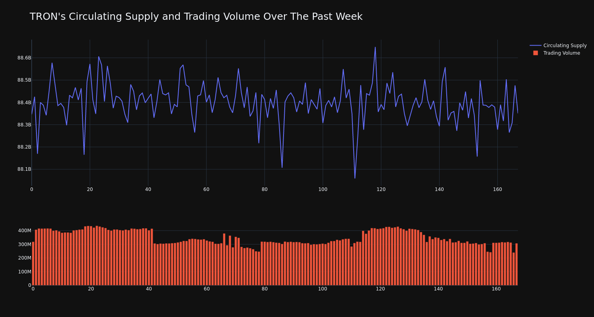Click the 120 tick on the volume x-axis
594x317 pixels.
381,289
